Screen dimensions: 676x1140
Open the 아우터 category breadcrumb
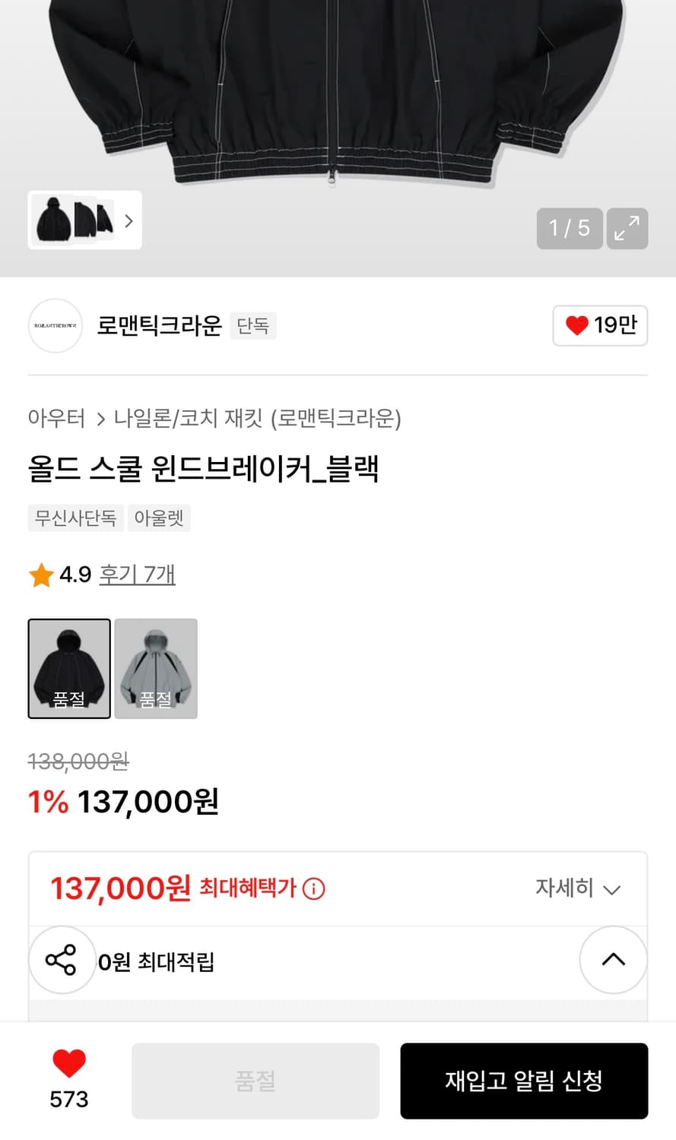tap(56, 418)
